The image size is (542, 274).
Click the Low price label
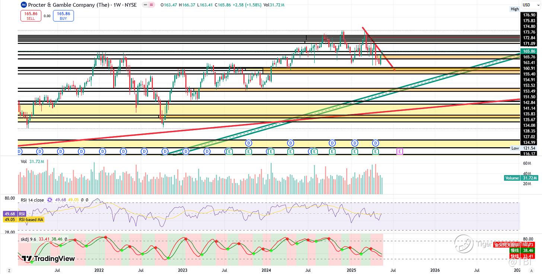(x=515, y=148)
